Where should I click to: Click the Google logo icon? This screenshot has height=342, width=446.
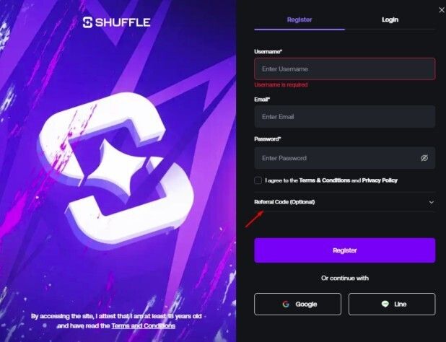tap(286, 304)
